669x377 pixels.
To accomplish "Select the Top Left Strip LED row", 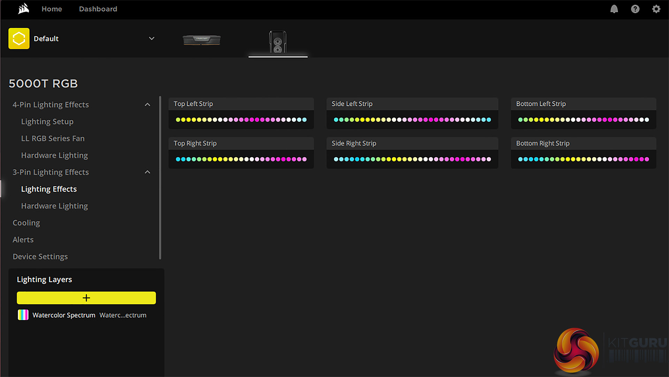I will coord(241,120).
